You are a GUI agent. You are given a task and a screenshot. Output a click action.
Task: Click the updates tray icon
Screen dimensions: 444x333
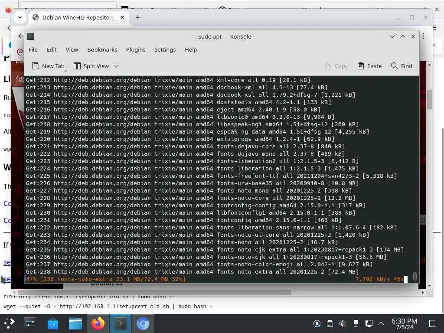317,323
